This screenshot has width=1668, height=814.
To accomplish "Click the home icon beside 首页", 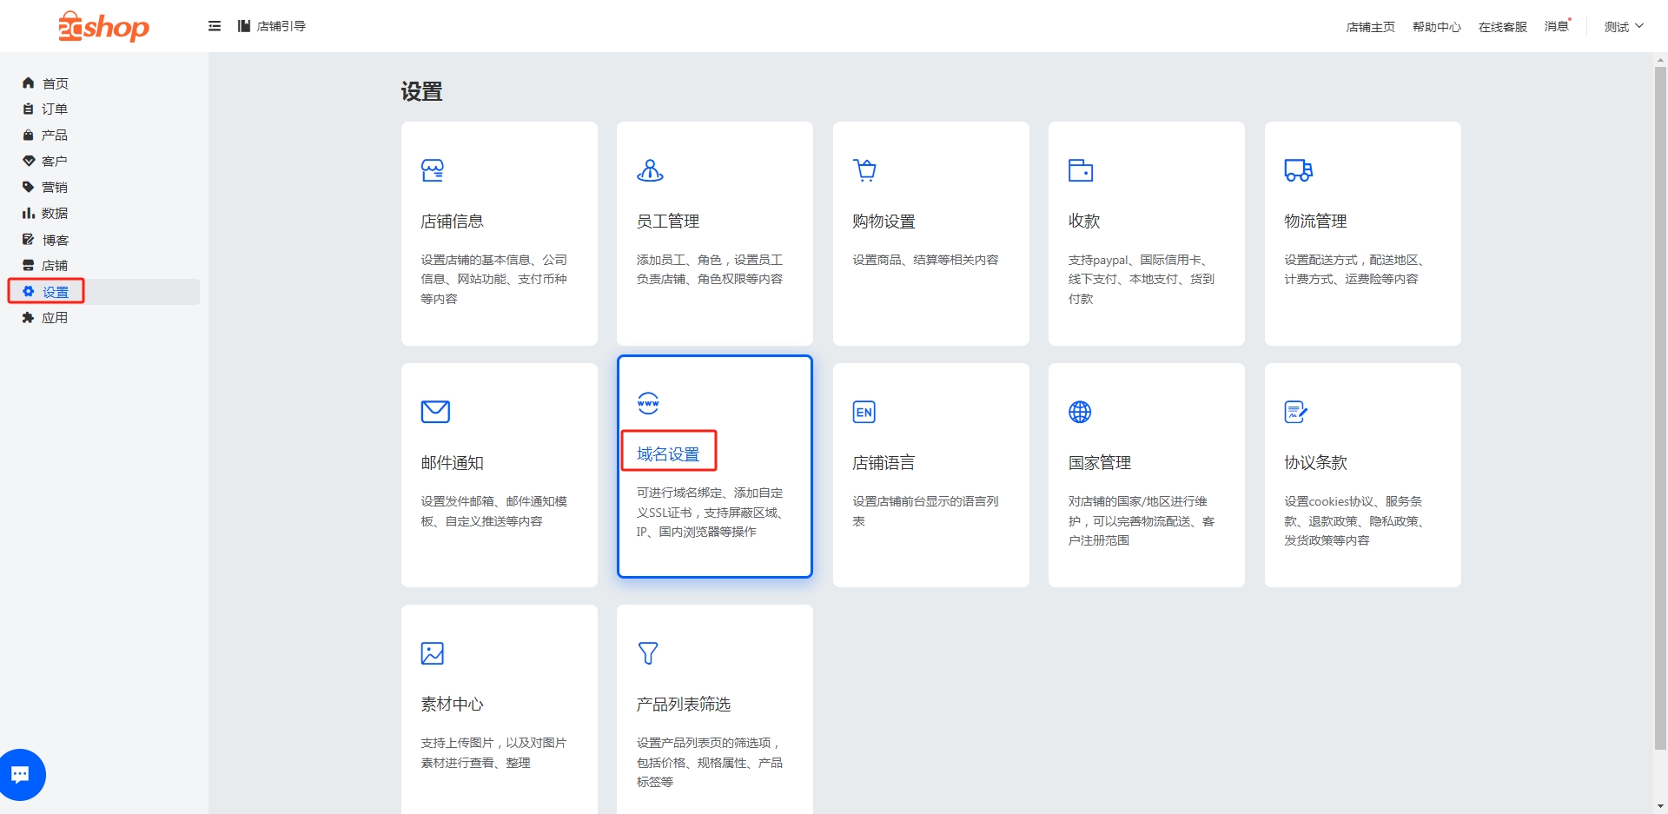I will [28, 83].
